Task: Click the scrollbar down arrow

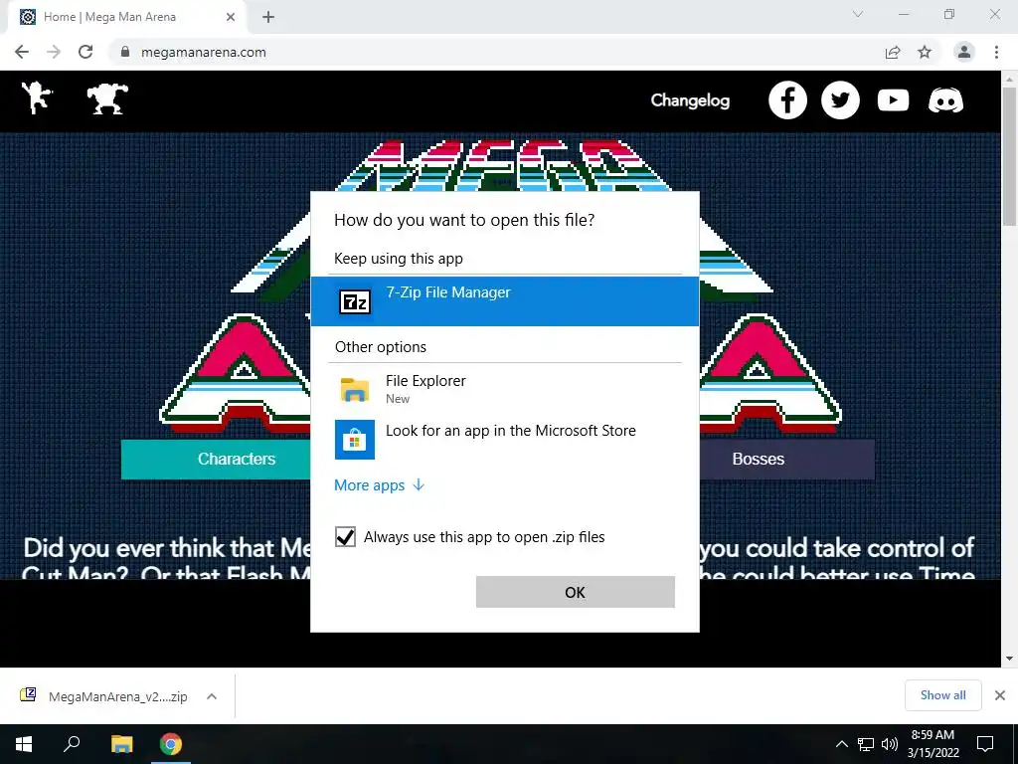Action: [x=1009, y=659]
